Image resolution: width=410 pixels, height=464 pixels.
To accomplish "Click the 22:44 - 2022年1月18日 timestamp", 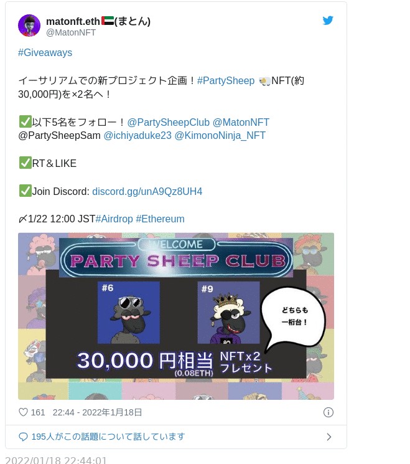I will coord(97,412).
